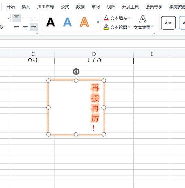Open the 文本填充 dropdown arrow
Viewport: 185px width, 188px height.
[129, 18]
